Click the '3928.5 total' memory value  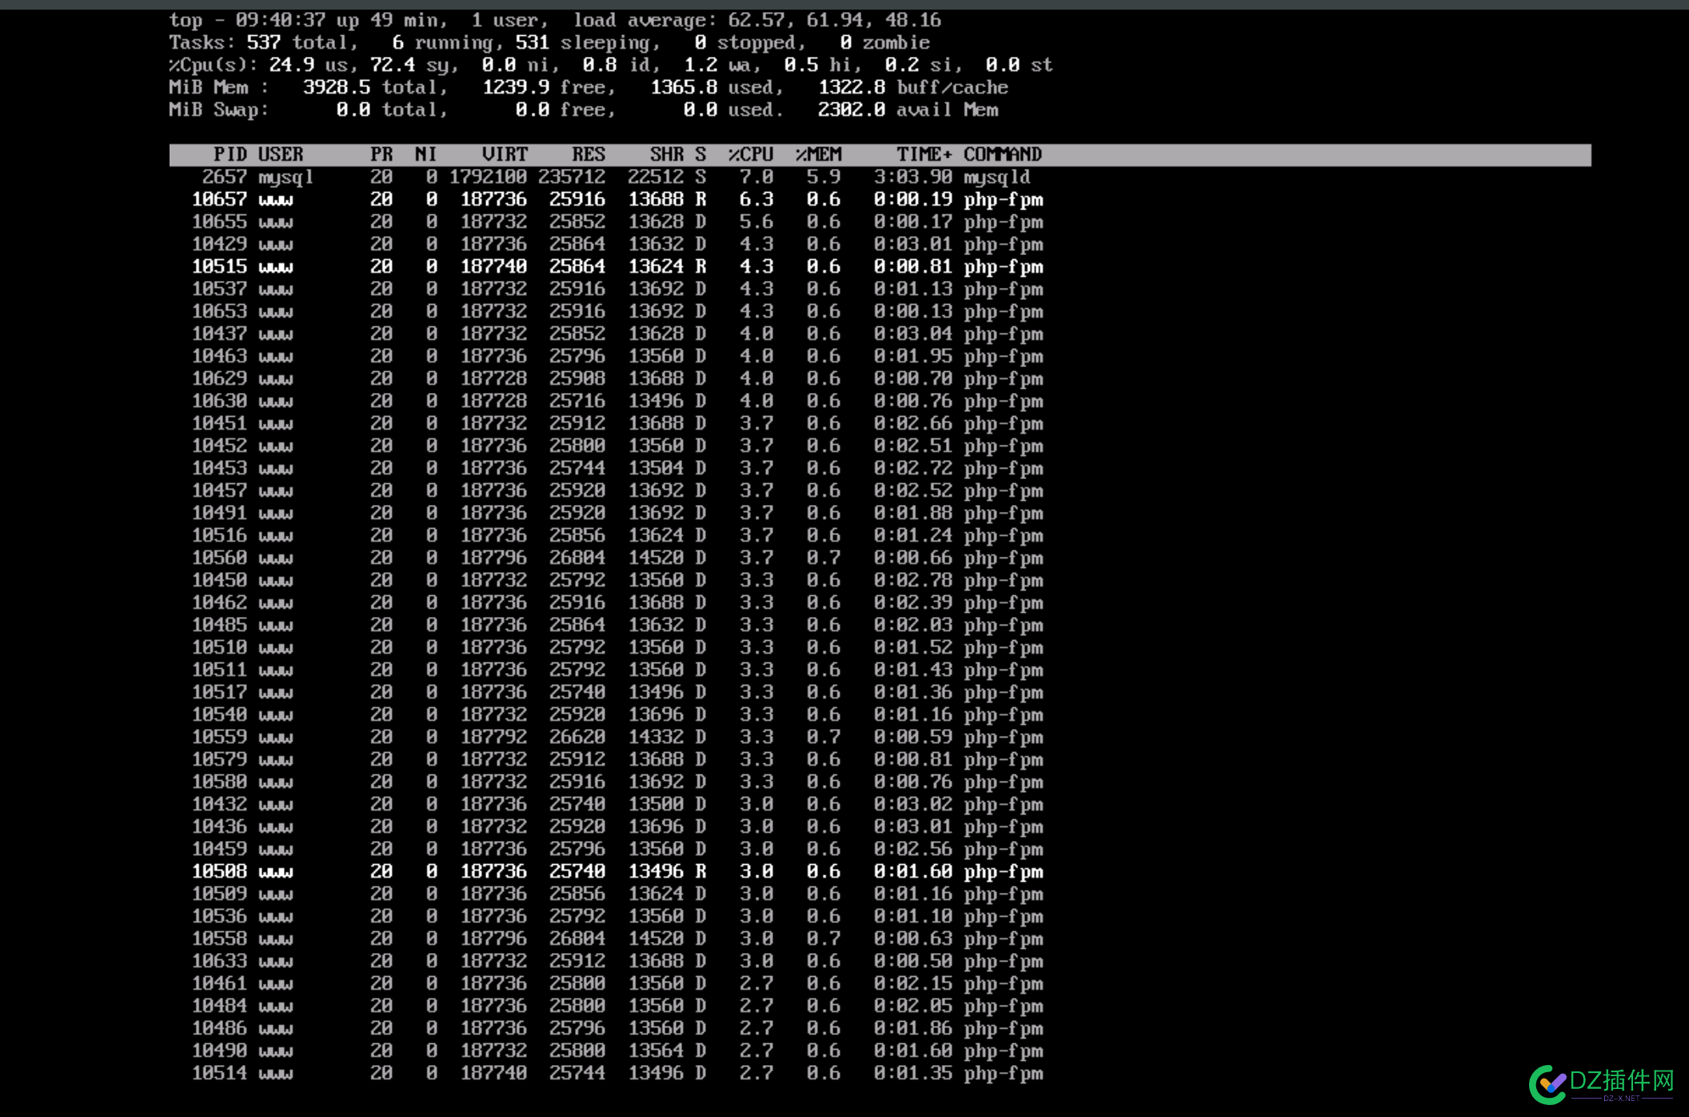click(370, 87)
